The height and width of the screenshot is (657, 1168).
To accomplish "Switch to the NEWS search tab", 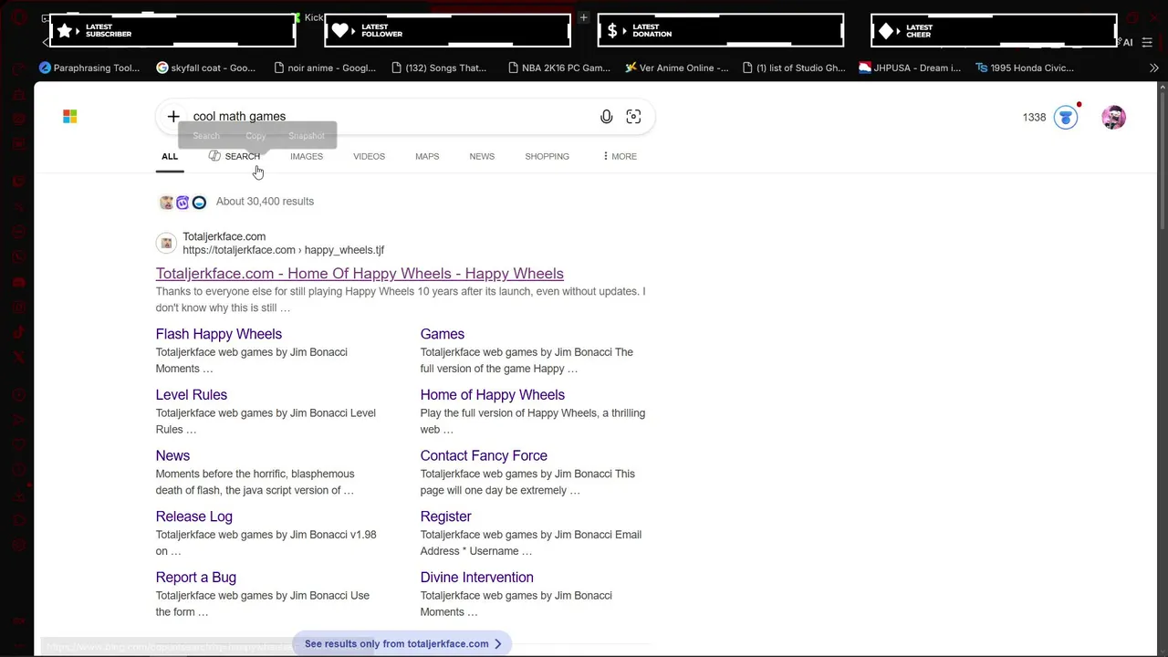I will 482,156.
